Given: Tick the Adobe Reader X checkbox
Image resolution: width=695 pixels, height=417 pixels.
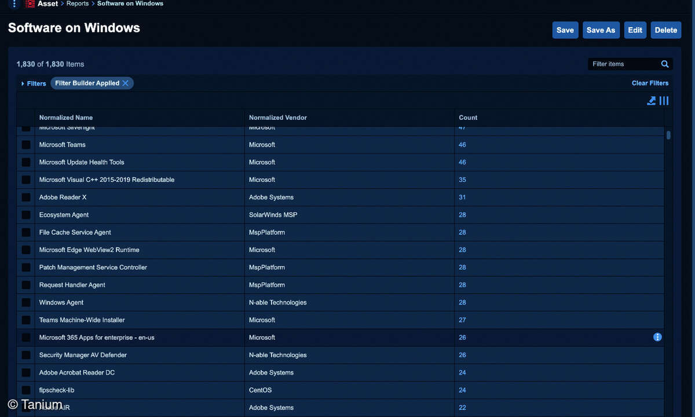Looking at the screenshot, I should tap(26, 197).
